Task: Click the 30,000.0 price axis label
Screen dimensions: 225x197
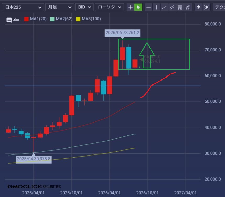Action: 213,153
